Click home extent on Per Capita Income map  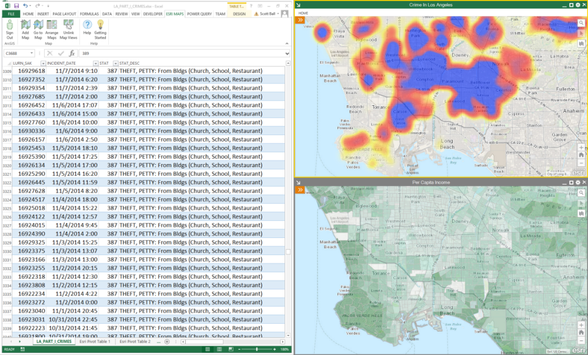[582, 333]
